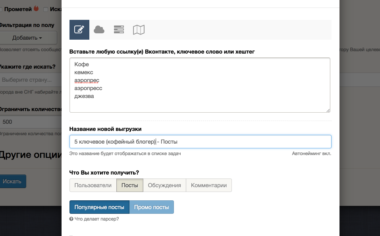Switch to the cloud icon tab
Image resolution: width=380 pixels, height=236 pixels.
click(x=99, y=30)
